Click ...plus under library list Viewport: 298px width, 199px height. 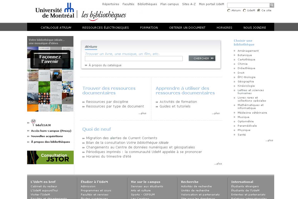[x=269, y=140]
